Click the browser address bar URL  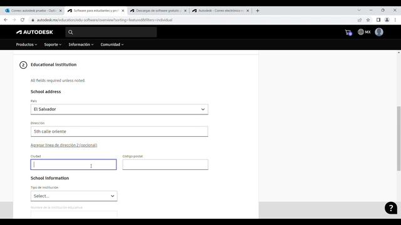105,20
